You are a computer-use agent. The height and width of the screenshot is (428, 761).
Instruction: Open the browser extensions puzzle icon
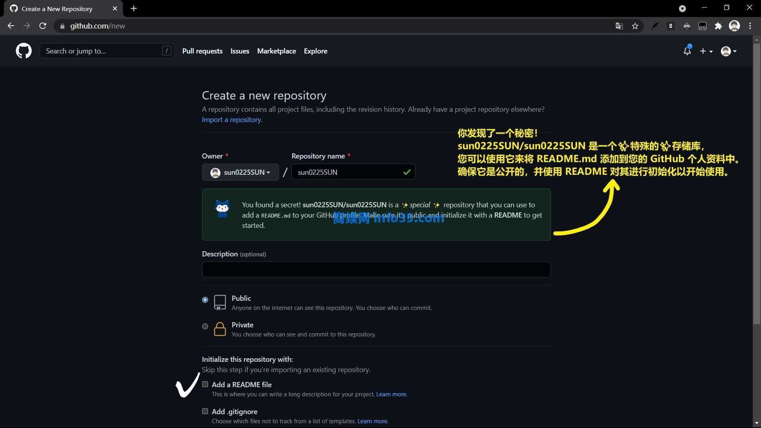click(x=718, y=26)
